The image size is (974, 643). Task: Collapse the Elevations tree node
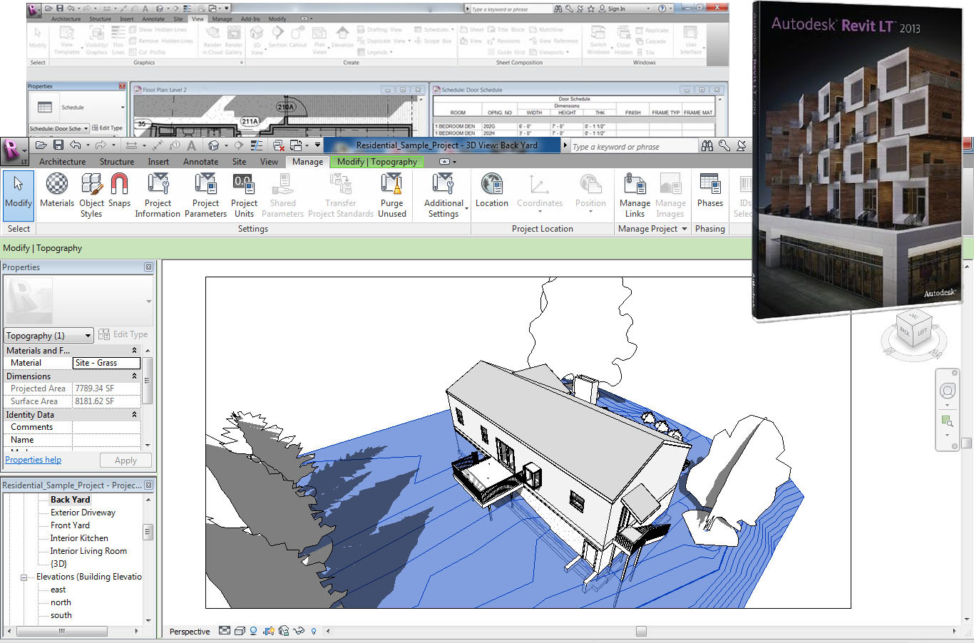point(24,577)
